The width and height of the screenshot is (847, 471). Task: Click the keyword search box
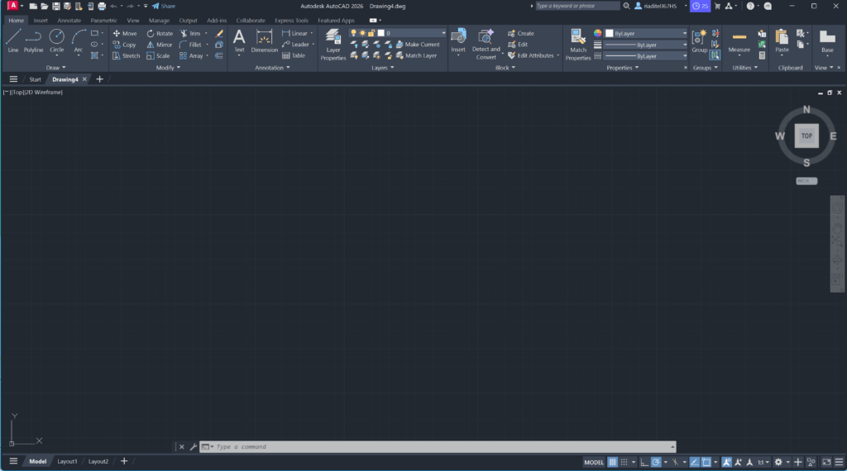pyautogui.click(x=577, y=6)
